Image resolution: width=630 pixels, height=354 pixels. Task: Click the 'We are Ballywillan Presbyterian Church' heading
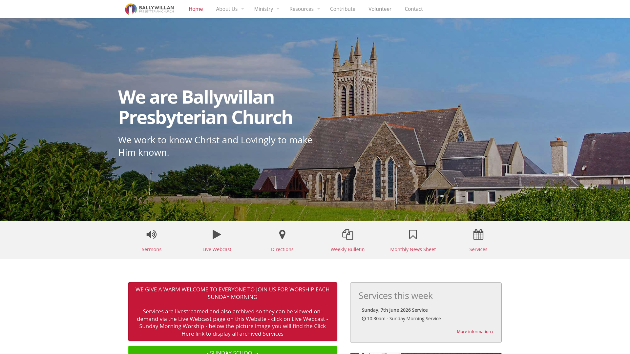pyautogui.click(x=205, y=107)
